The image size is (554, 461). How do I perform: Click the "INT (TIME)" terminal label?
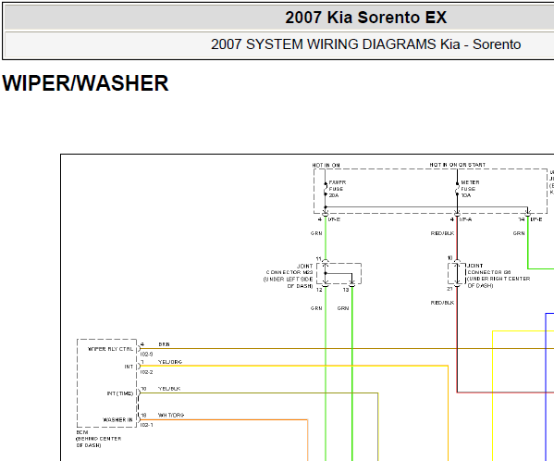(120, 393)
